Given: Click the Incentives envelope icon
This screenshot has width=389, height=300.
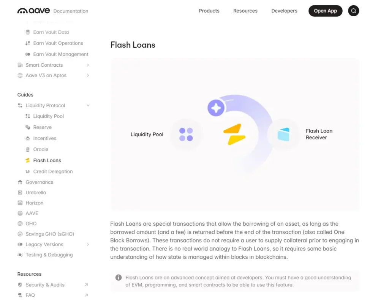Looking at the screenshot, I should pyautogui.click(x=27, y=138).
